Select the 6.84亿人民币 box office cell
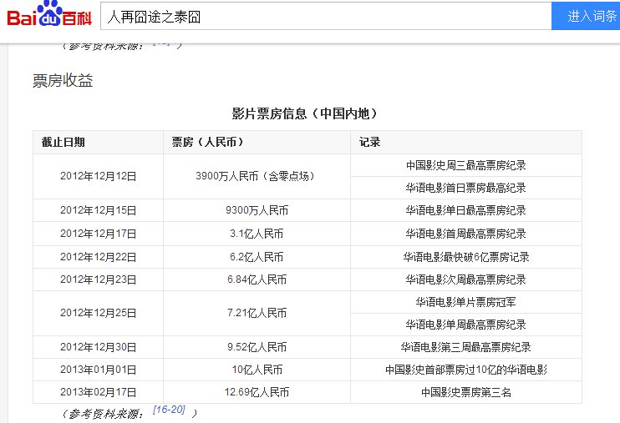Image resolution: width=620 pixels, height=423 pixels. [256, 279]
